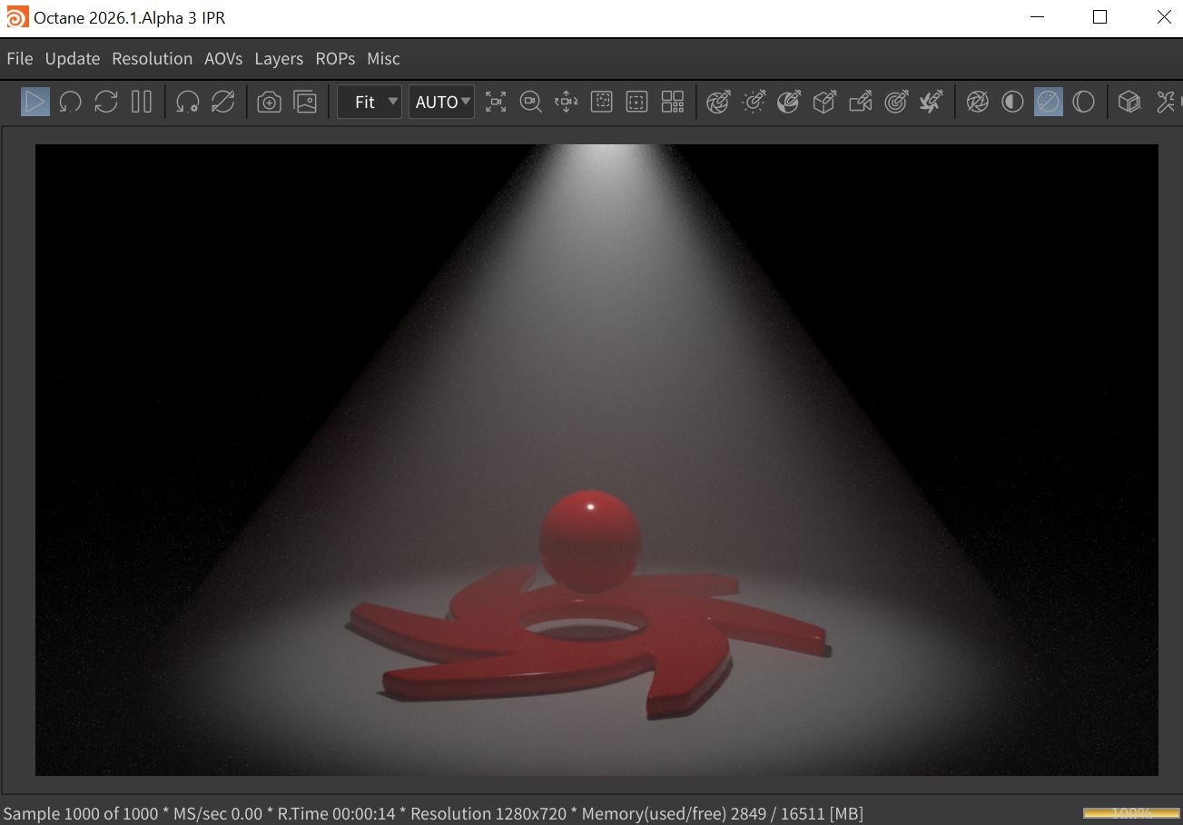
Task: Toggle the half-filled circle display mode
Action: click(1012, 102)
